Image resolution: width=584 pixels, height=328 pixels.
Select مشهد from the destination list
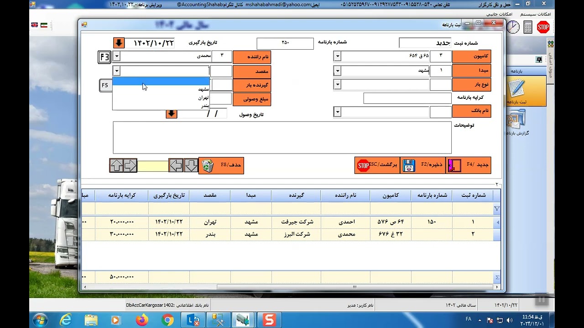click(161, 89)
